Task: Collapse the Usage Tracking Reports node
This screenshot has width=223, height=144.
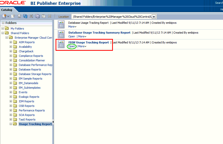Action: coord(11,124)
